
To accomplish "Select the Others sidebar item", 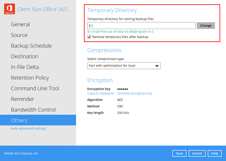I will (19, 121).
